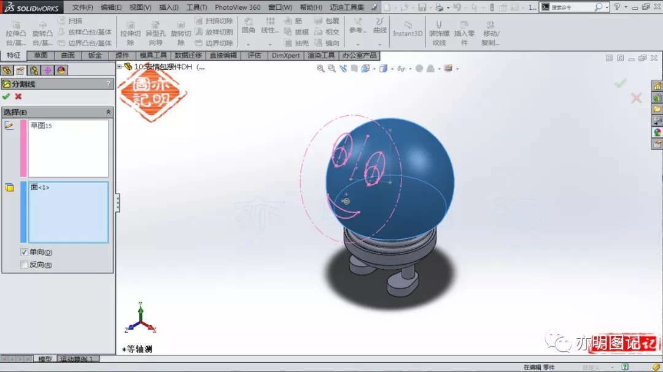Toggle the Instant3D tool

pyautogui.click(x=408, y=28)
